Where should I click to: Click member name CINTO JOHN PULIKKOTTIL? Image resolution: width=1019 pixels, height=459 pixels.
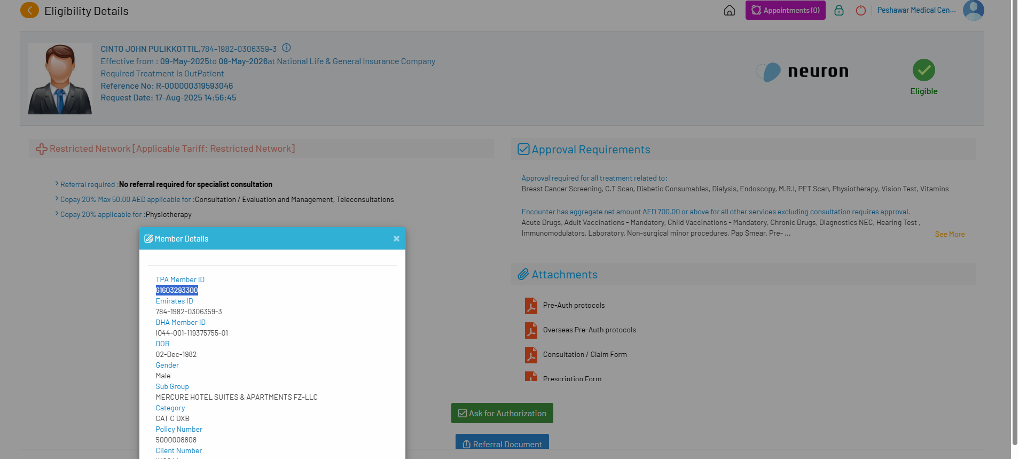point(150,49)
